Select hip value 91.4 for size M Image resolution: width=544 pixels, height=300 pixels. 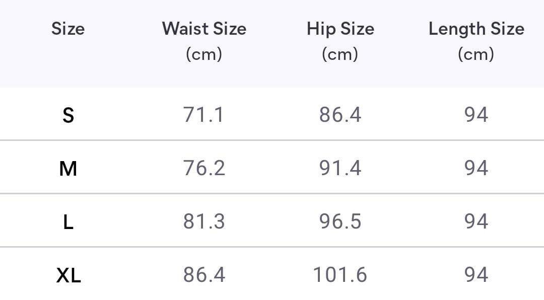[340, 168]
